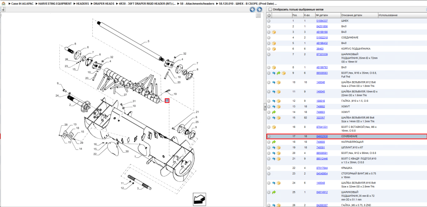Sort by 'Поз.' column header
Image resolution: width=427 pixels, height=207 pixels.
click(x=297, y=15)
